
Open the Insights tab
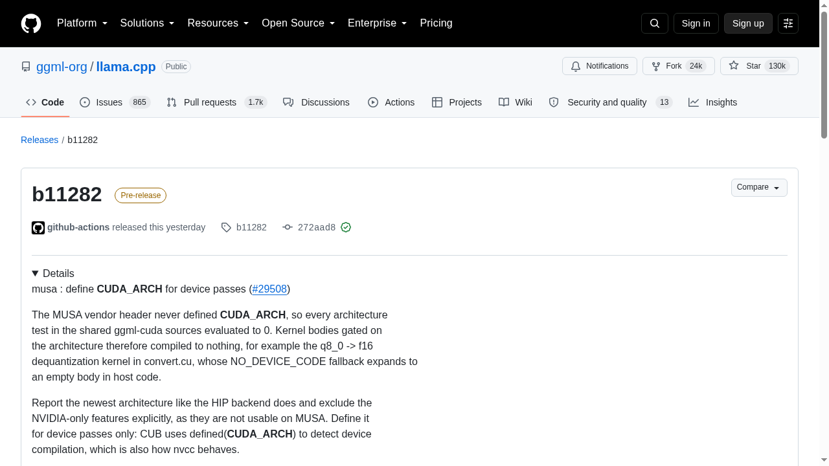[x=712, y=102]
